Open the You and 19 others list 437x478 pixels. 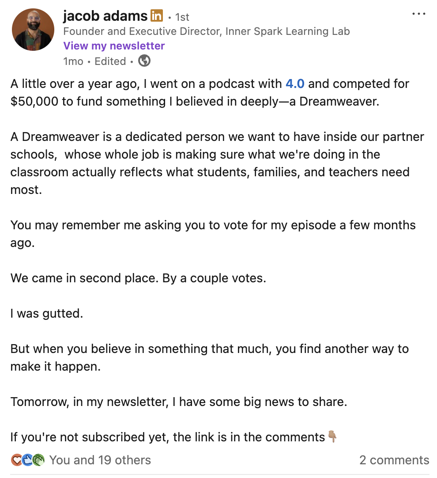pyautogui.click(x=100, y=460)
